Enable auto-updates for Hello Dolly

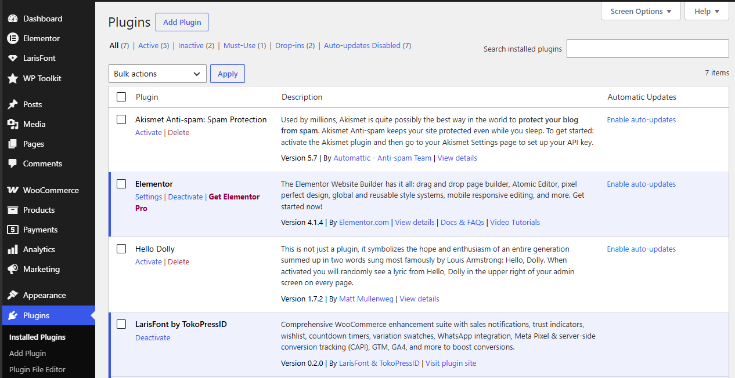tap(642, 249)
